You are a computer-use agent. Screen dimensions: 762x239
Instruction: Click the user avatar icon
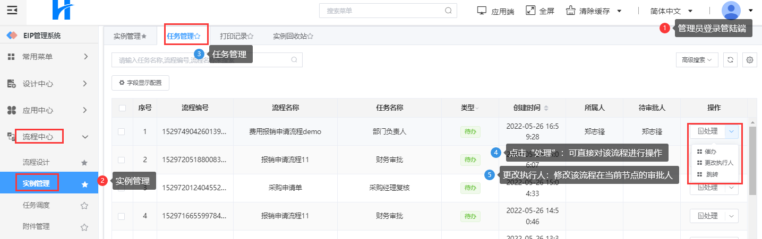[x=731, y=11]
